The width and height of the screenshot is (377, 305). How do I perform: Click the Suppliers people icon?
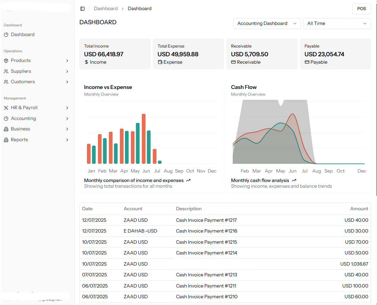click(x=6, y=71)
